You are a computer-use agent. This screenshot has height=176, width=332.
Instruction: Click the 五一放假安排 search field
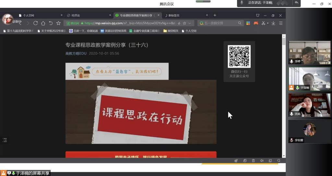pos(220,23)
